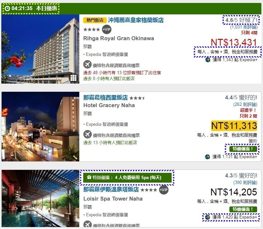Open 沖繩麗嘉皇家格蘭飯店 hotel title link
The width and height of the screenshot is (263, 229).
click(x=136, y=20)
